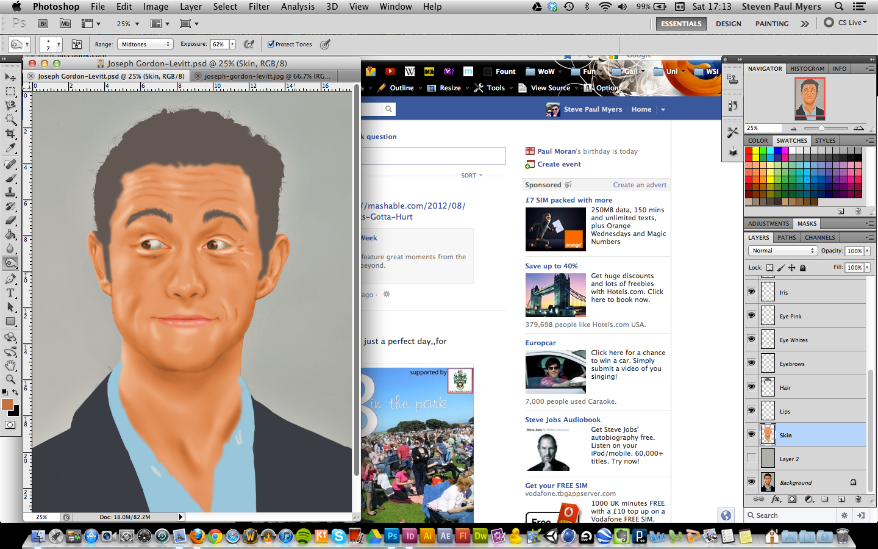Select the Blur tool

click(10, 248)
